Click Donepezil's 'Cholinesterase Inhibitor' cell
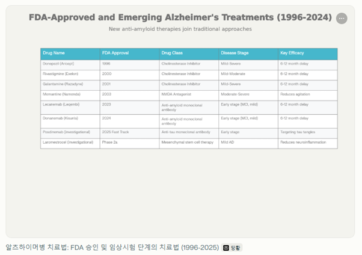362x255 pixels. pyautogui.click(x=189, y=65)
